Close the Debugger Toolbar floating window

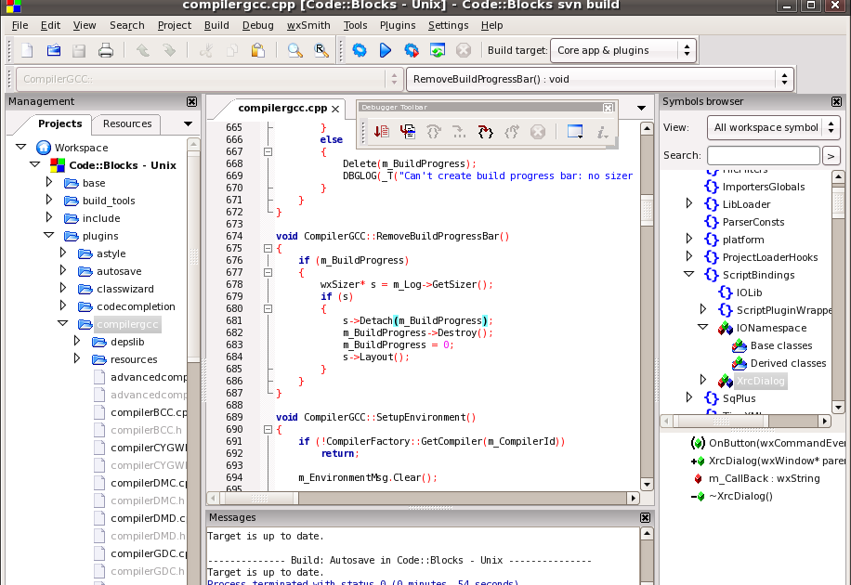coord(609,108)
